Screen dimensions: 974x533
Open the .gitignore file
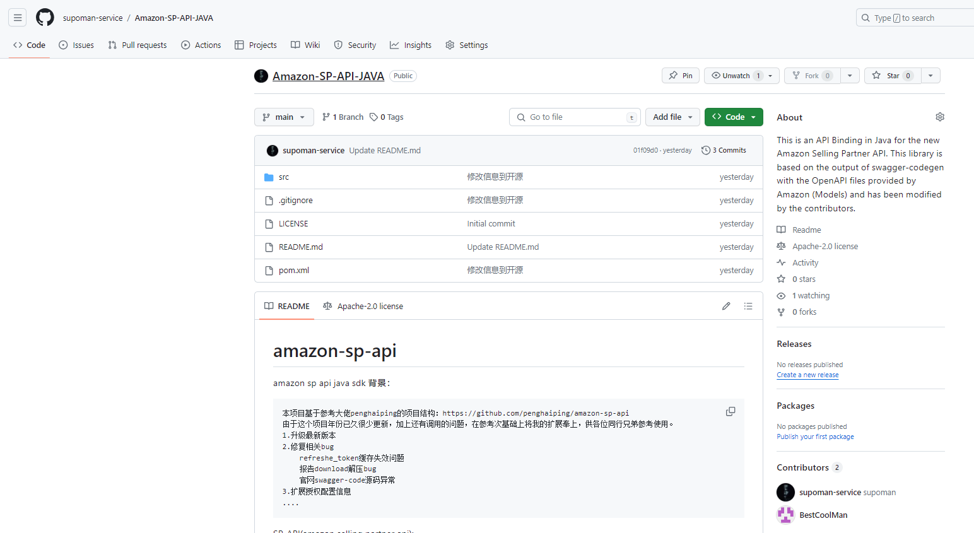pyautogui.click(x=296, y=201)
